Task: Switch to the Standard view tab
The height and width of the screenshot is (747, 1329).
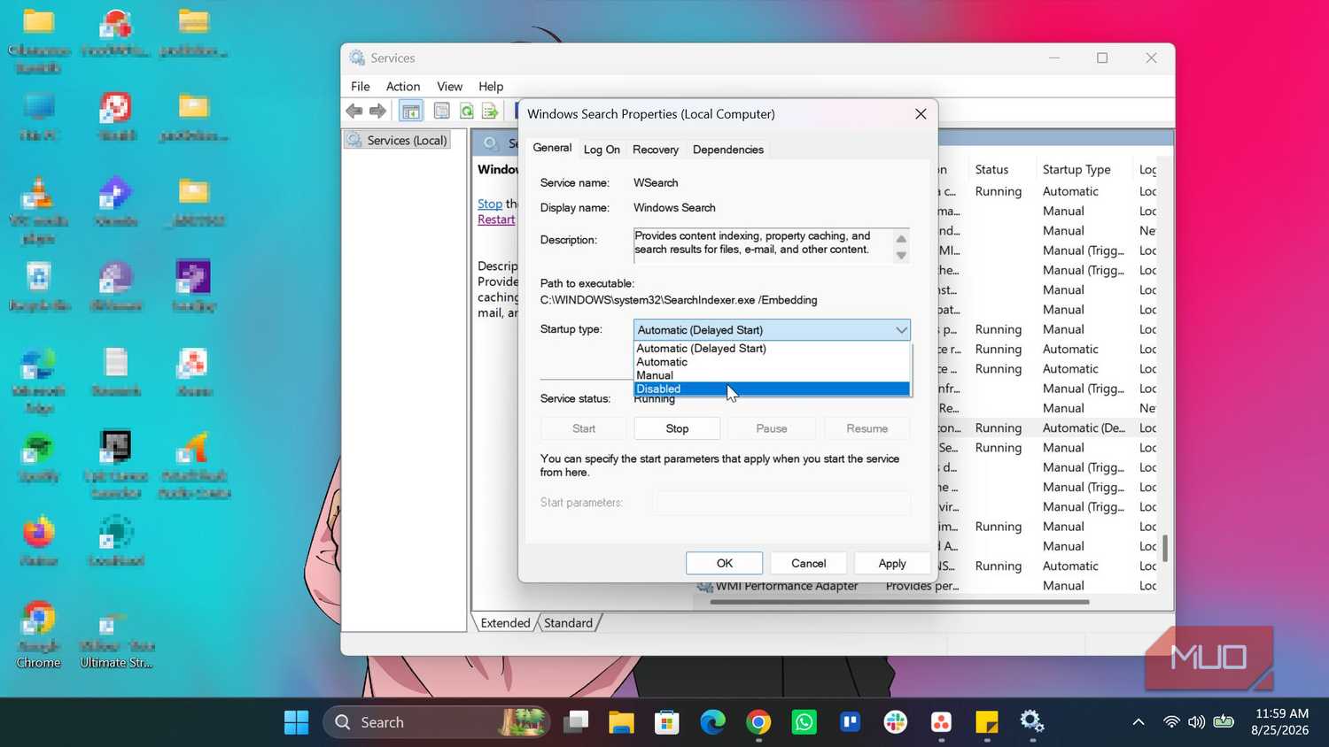Action: (568, 623)
